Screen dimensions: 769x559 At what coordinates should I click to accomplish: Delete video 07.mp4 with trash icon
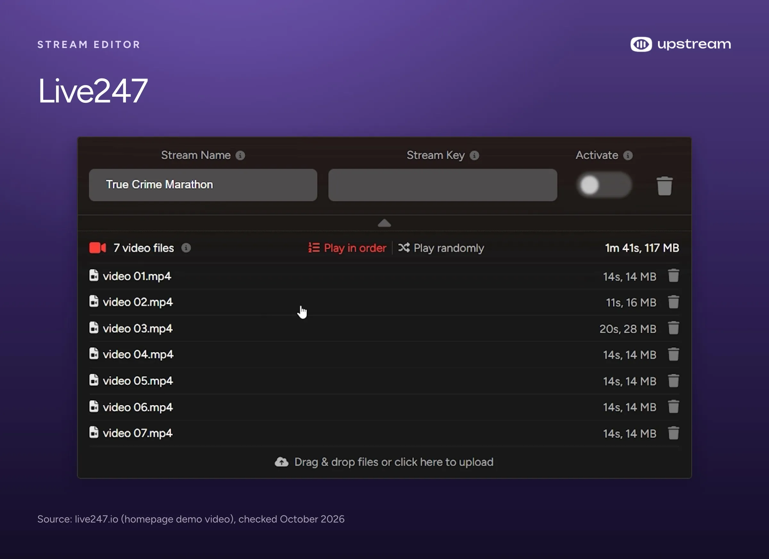(x=674, y=433)
